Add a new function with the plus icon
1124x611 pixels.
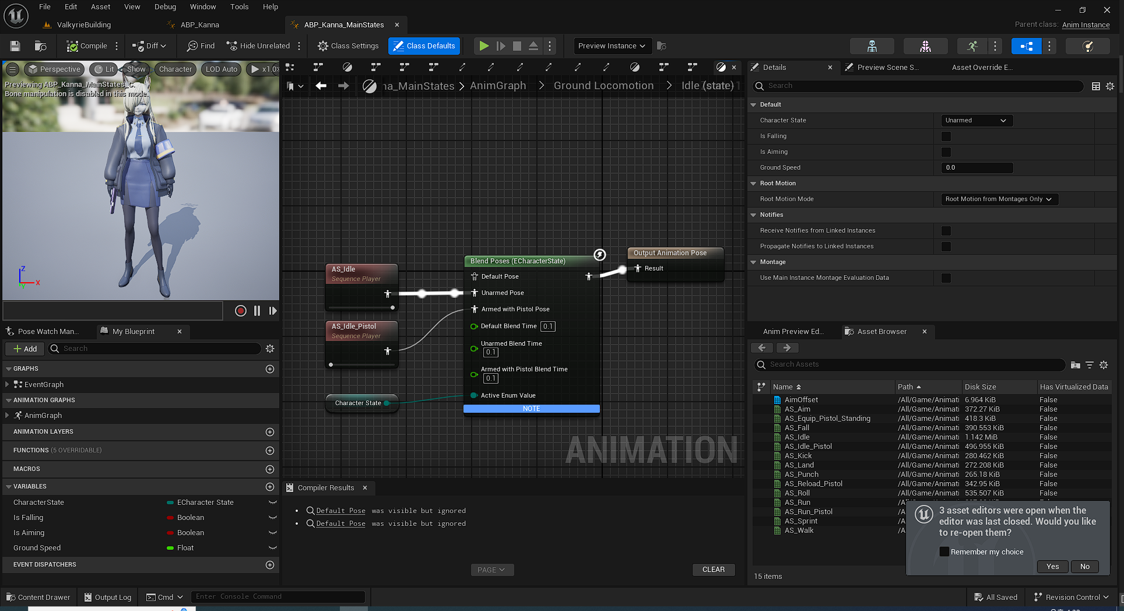click(x=270, y=451)
